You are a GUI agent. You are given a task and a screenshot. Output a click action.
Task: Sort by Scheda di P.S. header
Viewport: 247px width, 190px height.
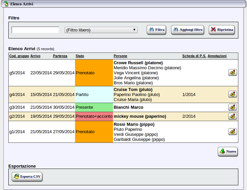194,56
